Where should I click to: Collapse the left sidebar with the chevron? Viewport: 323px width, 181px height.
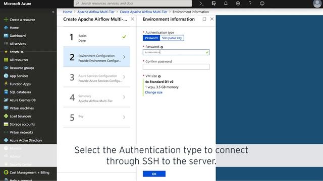(53, 12)
